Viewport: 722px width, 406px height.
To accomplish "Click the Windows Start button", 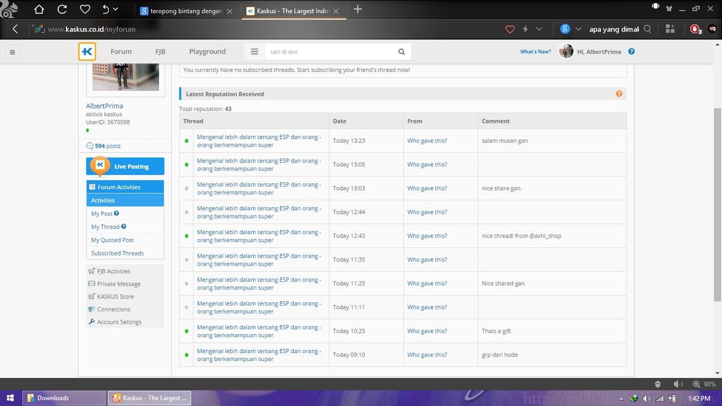I will pyautogui.click(x=10, y=398).
